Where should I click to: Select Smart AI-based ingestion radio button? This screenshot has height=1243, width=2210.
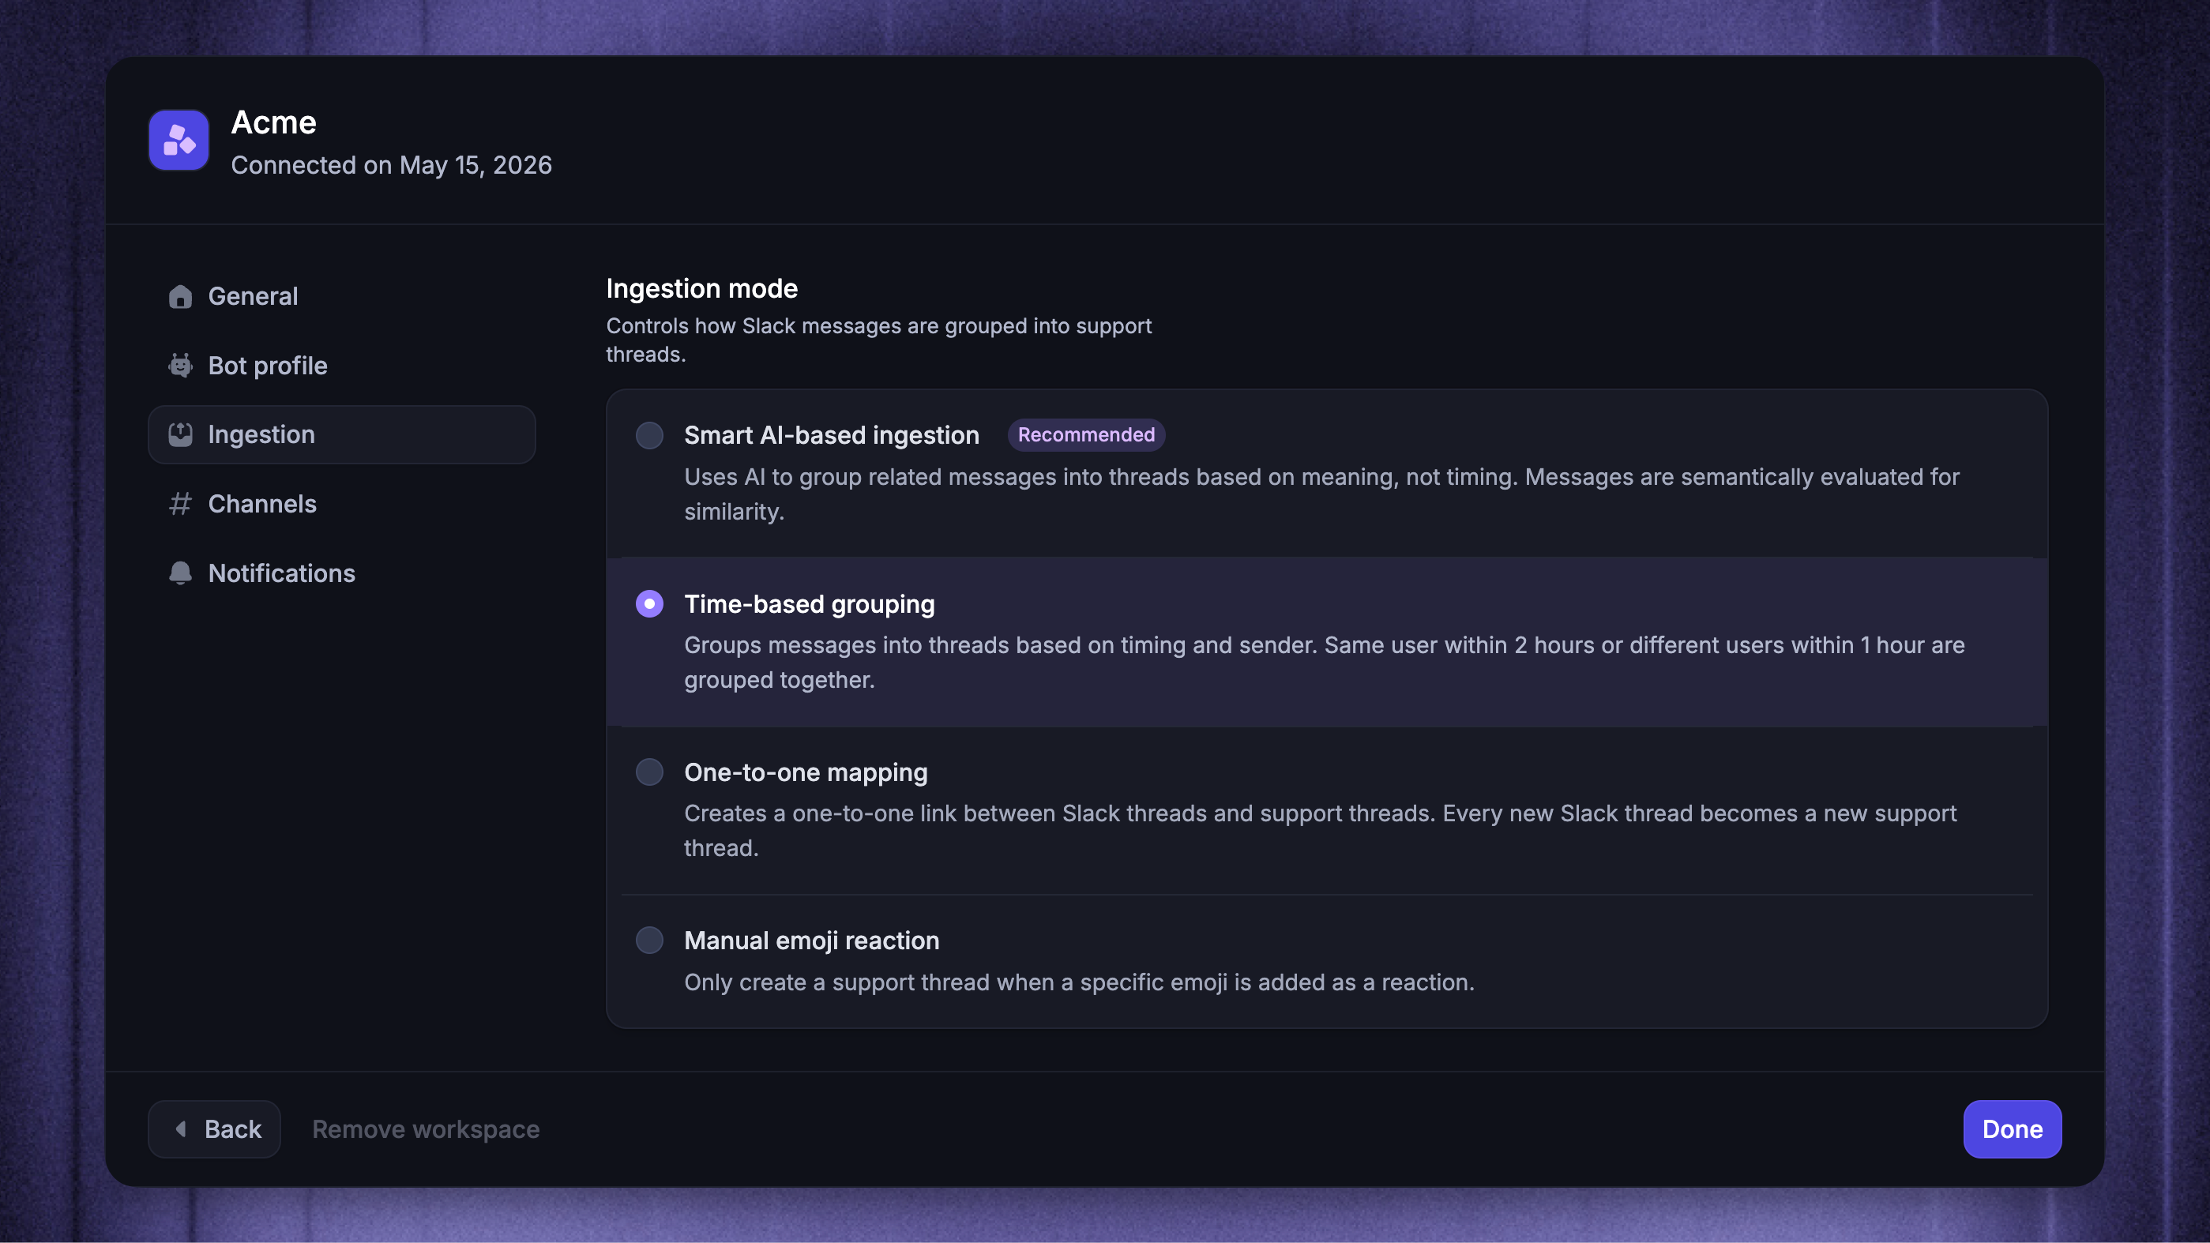click(x=649, y=435)
